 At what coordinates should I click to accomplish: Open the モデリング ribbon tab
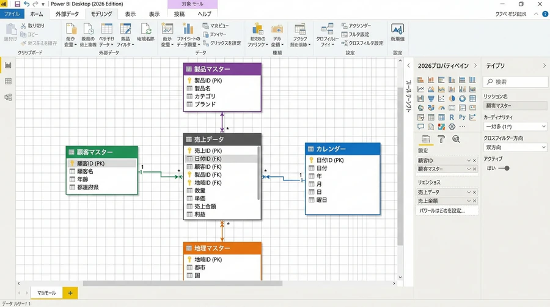(101, 14)
